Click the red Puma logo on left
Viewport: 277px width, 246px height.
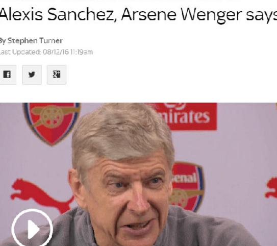tap(42, 195)
